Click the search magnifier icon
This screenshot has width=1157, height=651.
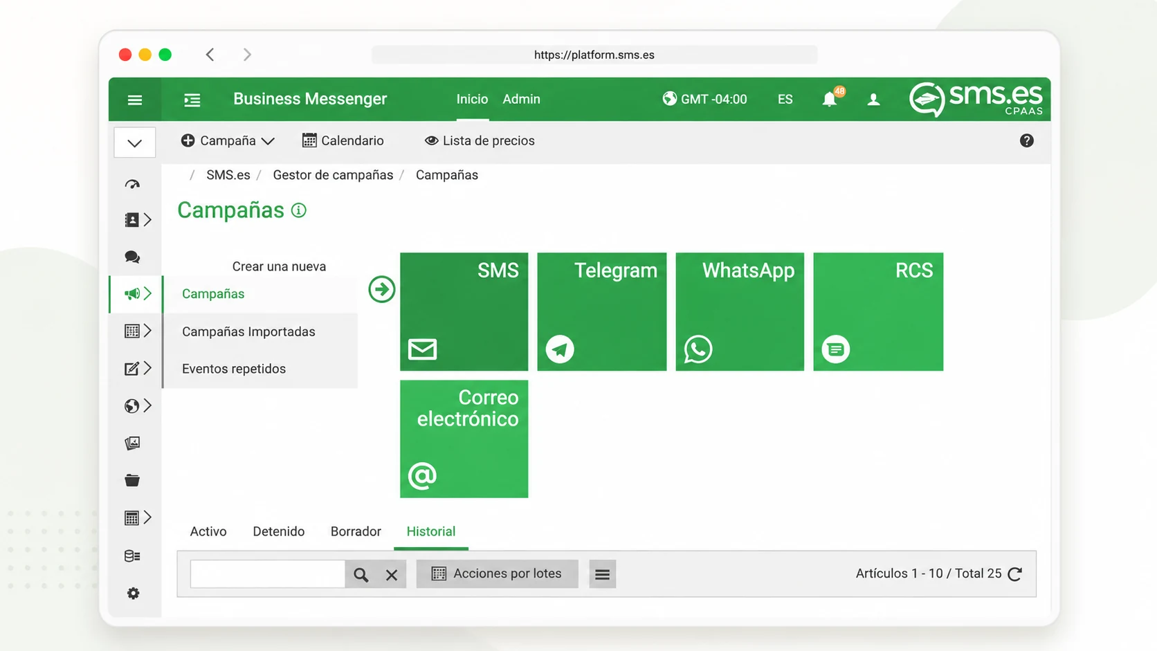[361, 574]
